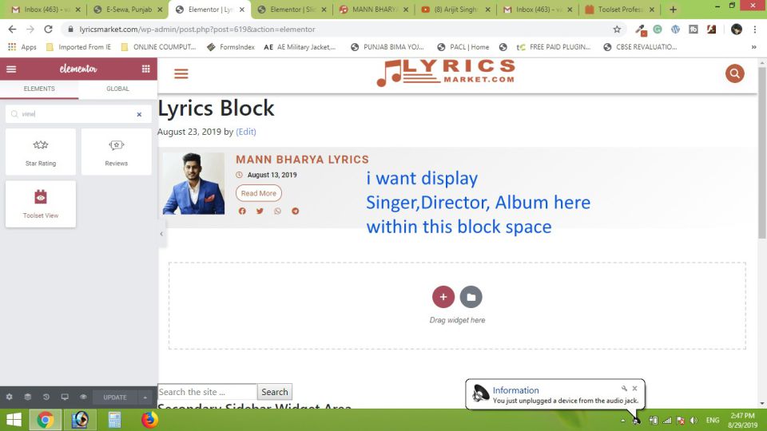Switch to the Global tab
767x431 pixels.
[x=117, y=89]
